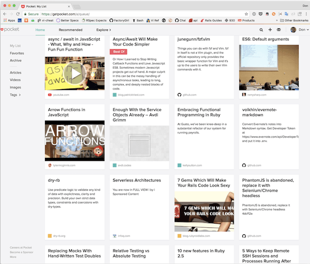Filter by Articles in sidebar
Viewport: 310px width, 264px height.
[x=16, y=72]
